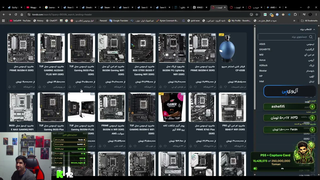Filter by MSI brand
Viewport: 320px width, 180px height.
286,55
